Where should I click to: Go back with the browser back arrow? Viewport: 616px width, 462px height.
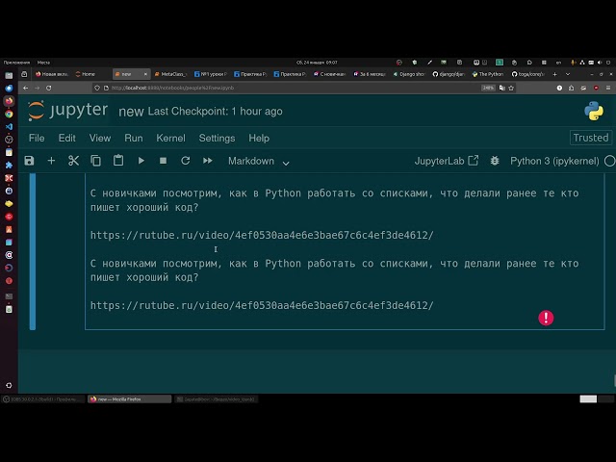(x=26, y=88)
